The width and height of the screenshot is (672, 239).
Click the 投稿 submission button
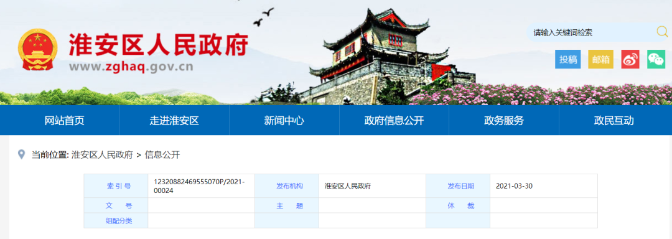pos(568,60)
